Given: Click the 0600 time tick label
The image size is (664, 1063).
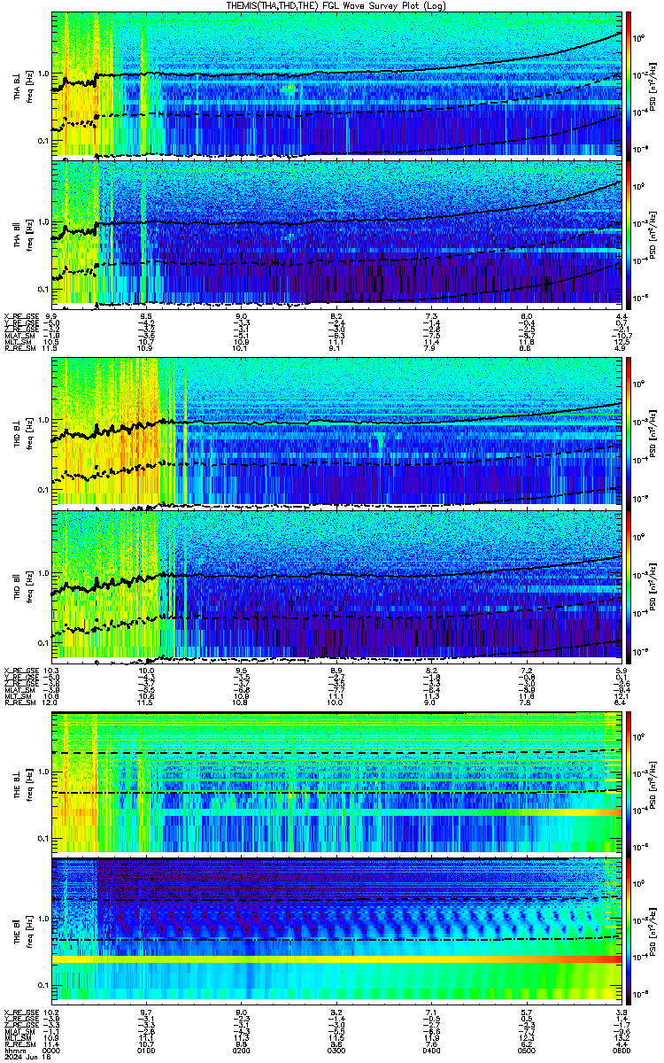Looking at the screenshot, I should [620, 1051].
